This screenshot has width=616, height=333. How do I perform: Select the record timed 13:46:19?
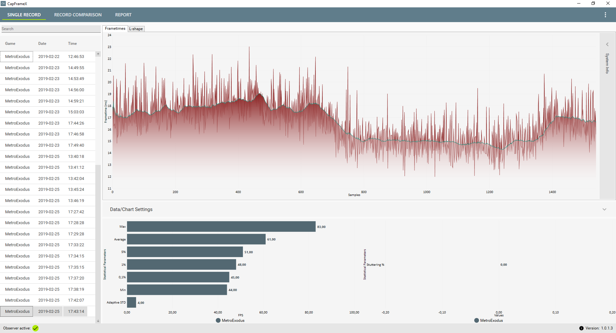pos(48,201)
